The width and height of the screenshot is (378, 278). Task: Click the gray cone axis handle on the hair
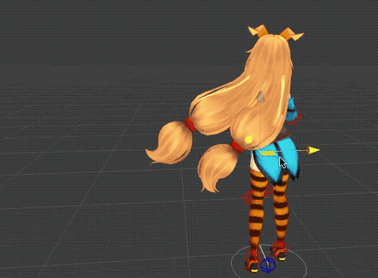(x=261, y=96)
